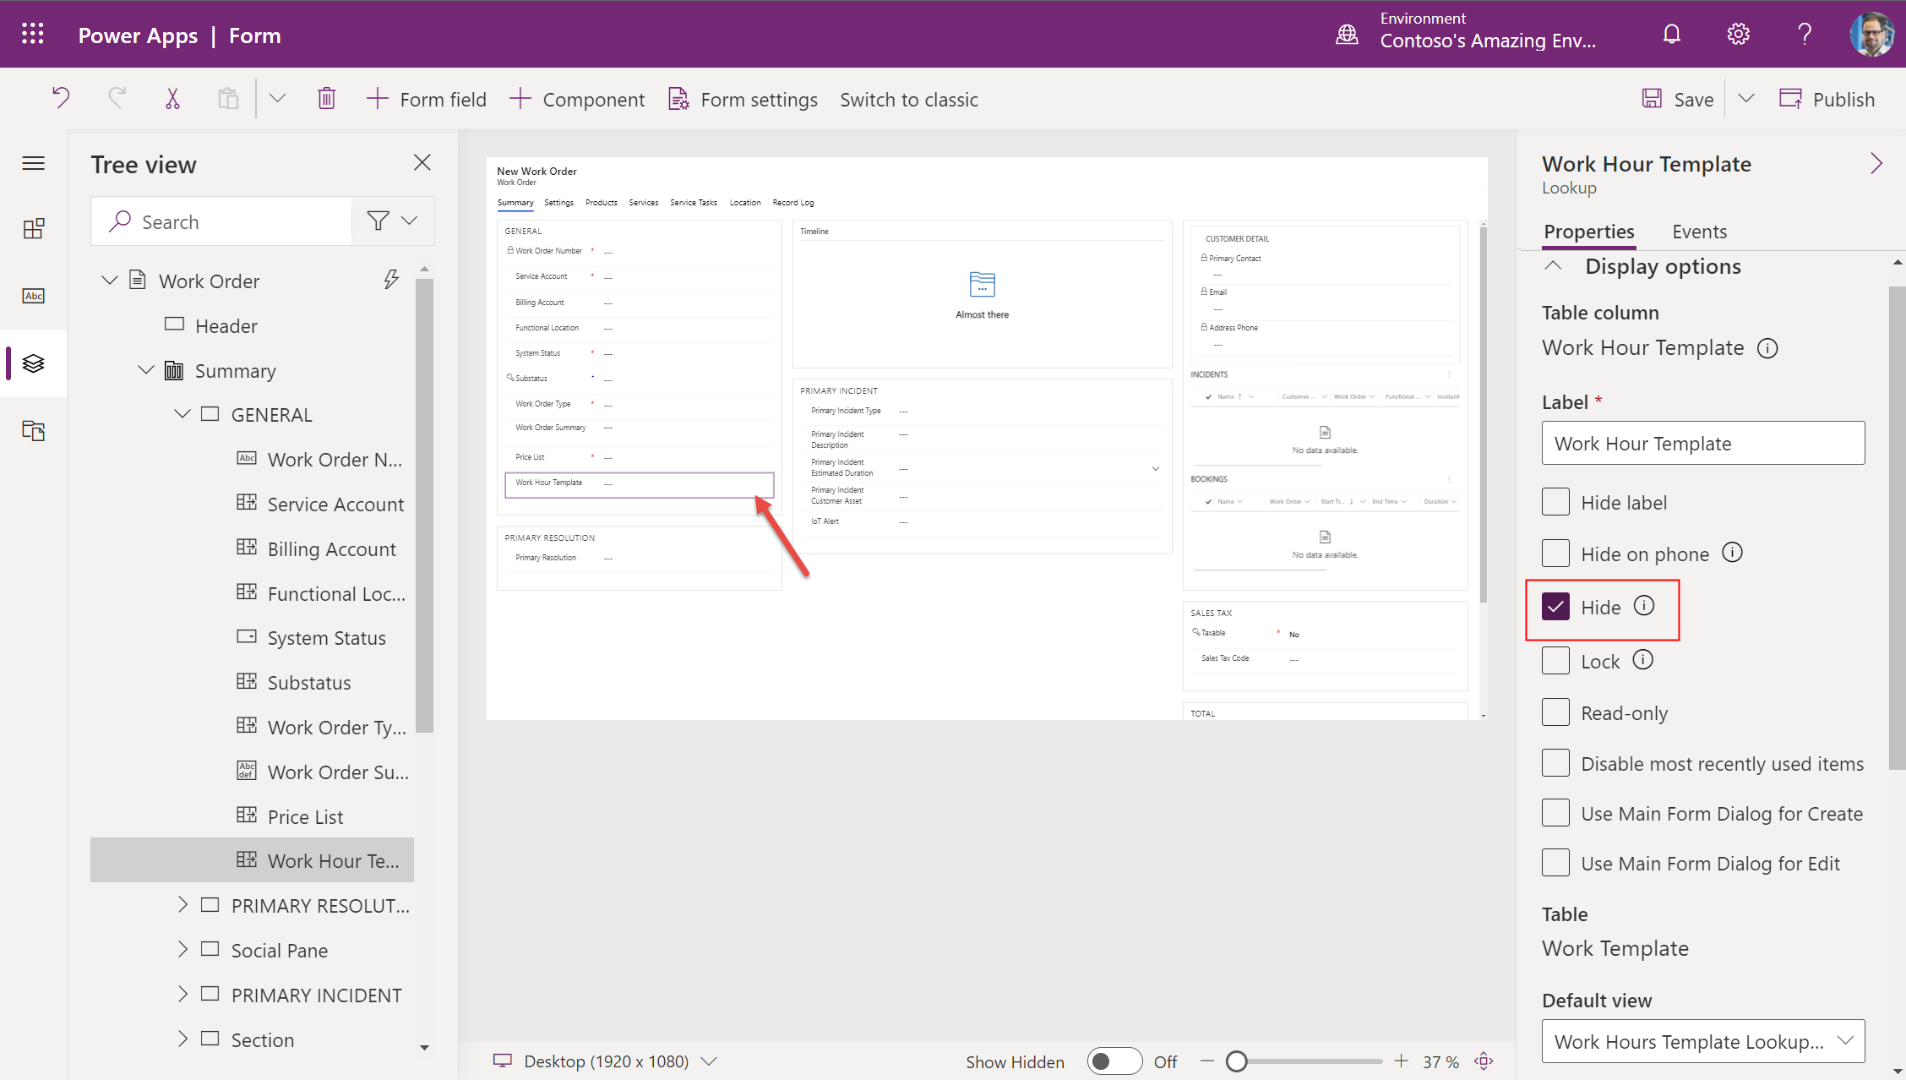Toggle the hamburger navigation menu

click(33, 163)
